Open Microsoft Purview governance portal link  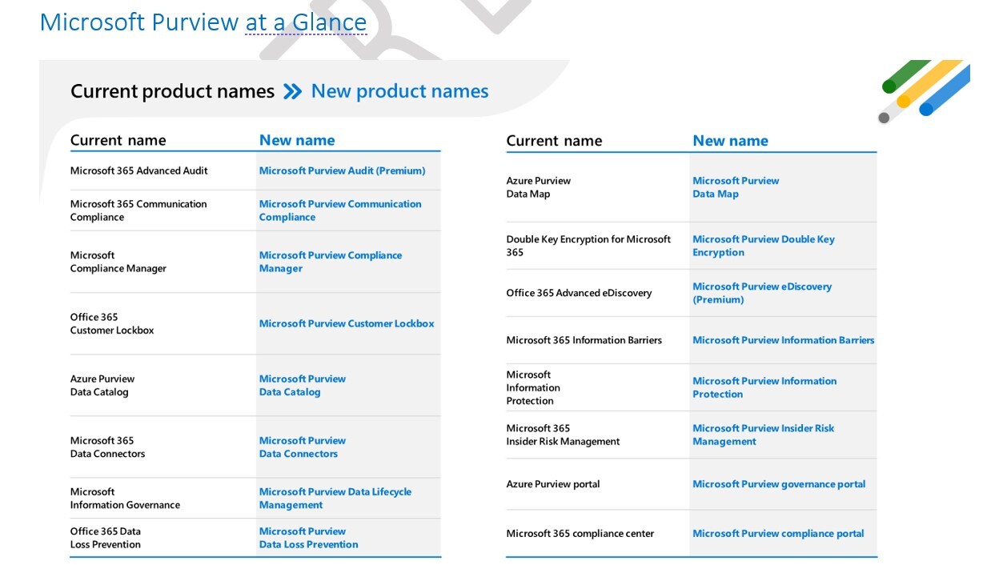pos(778,484)
